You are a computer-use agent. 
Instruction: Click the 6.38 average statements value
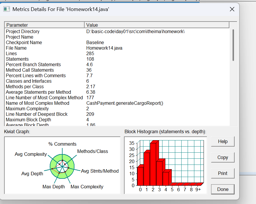[91, 92]
